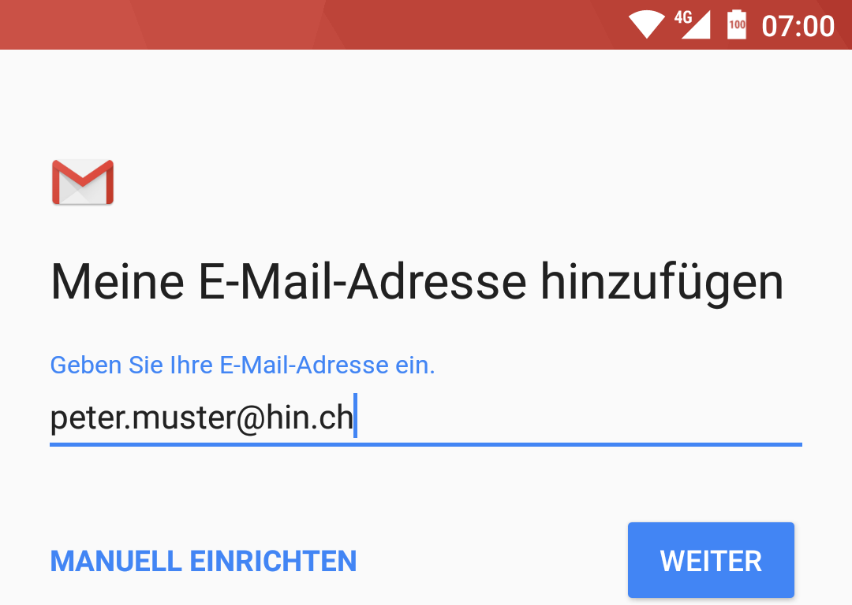Tap the 100 percent number inside the battery
The width and height of the screenshot is (852, 605).
(737, 24)
